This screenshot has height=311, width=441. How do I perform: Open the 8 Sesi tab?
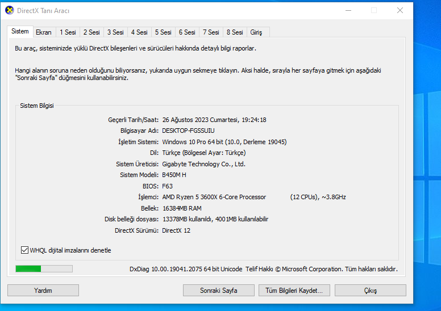point(235,32)
